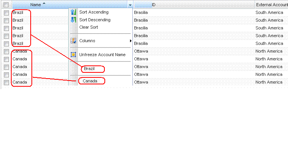
Task: Check the last Canada row checkbox
Action: coord(6,82)
